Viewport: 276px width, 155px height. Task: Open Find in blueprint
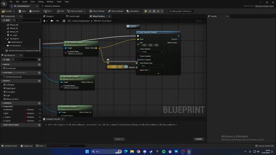click(x=60, y=11)
